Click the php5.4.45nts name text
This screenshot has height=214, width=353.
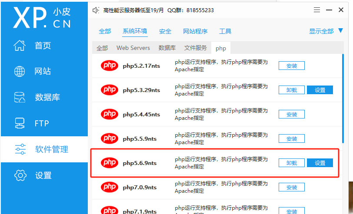point(141,115)
